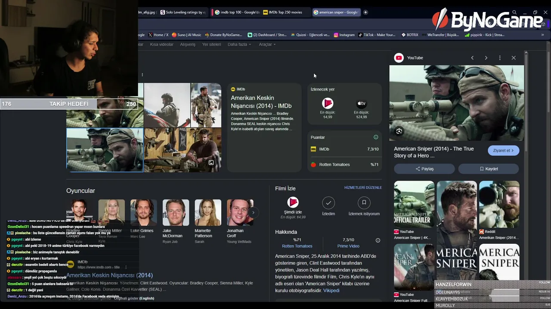The image size is (551, 309).
Task: Open the Rotten Tomatoes %71 rating row
Action: click(344, 164)
